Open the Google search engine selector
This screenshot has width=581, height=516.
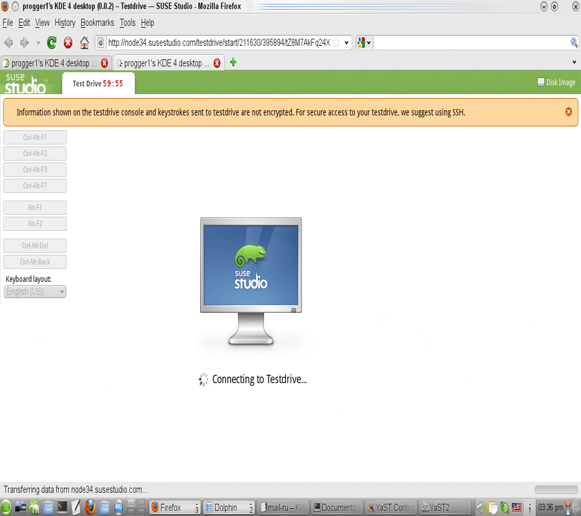364,43
